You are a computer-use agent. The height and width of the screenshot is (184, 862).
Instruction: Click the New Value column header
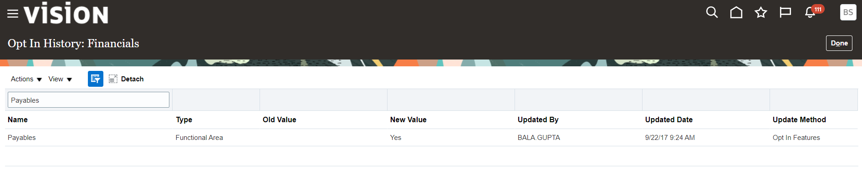pyautogui.click(x=408, y=119)
